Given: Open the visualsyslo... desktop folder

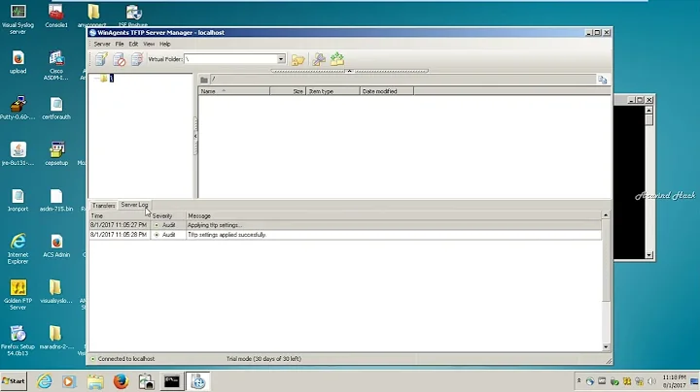Looking at the screenshot, I should tap(56, 292).
